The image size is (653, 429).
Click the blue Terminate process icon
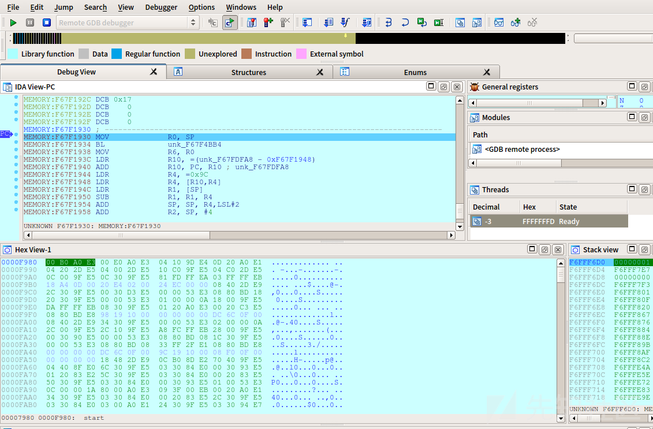(x=46, y=22)
